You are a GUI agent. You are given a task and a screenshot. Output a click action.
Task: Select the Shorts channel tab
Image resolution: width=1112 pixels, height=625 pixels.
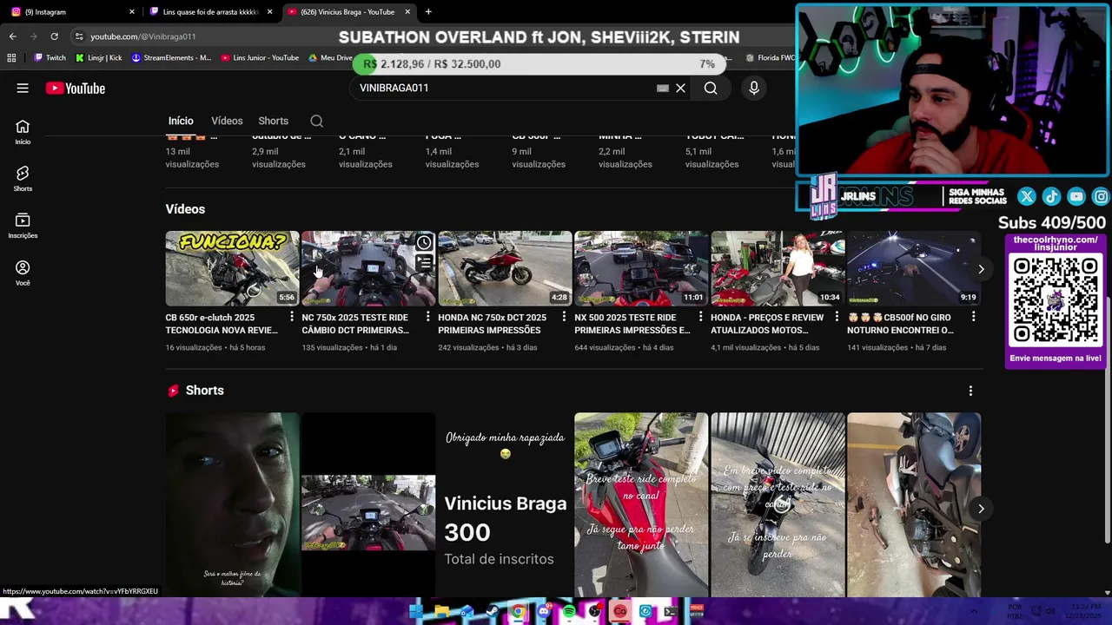[273, 121]
